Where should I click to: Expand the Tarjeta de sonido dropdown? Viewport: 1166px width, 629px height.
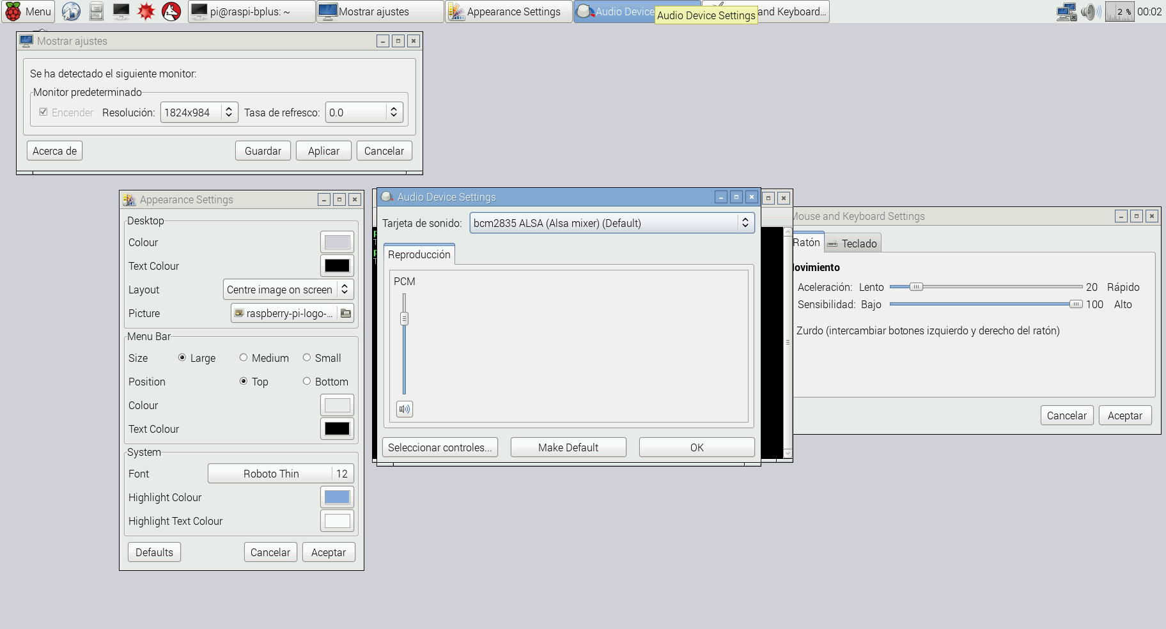point(612,223)
